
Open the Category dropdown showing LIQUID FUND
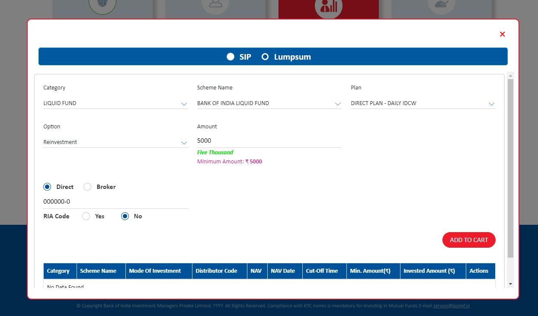coord(115,103)
